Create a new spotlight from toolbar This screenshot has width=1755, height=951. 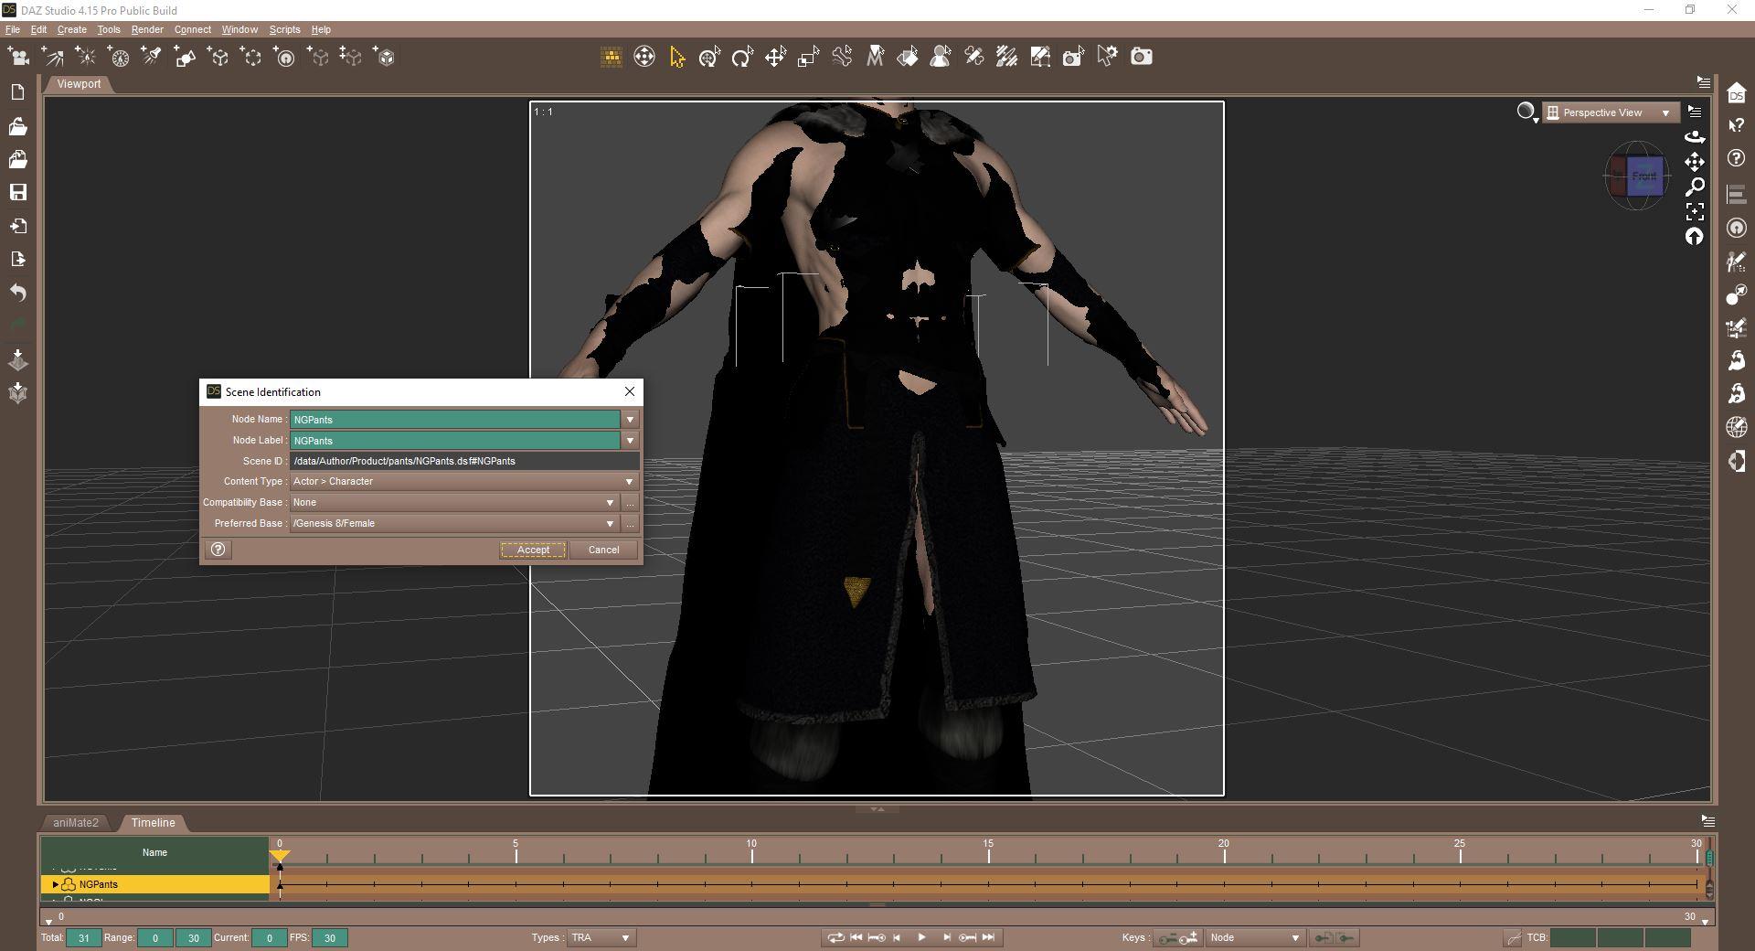[152, 58]
